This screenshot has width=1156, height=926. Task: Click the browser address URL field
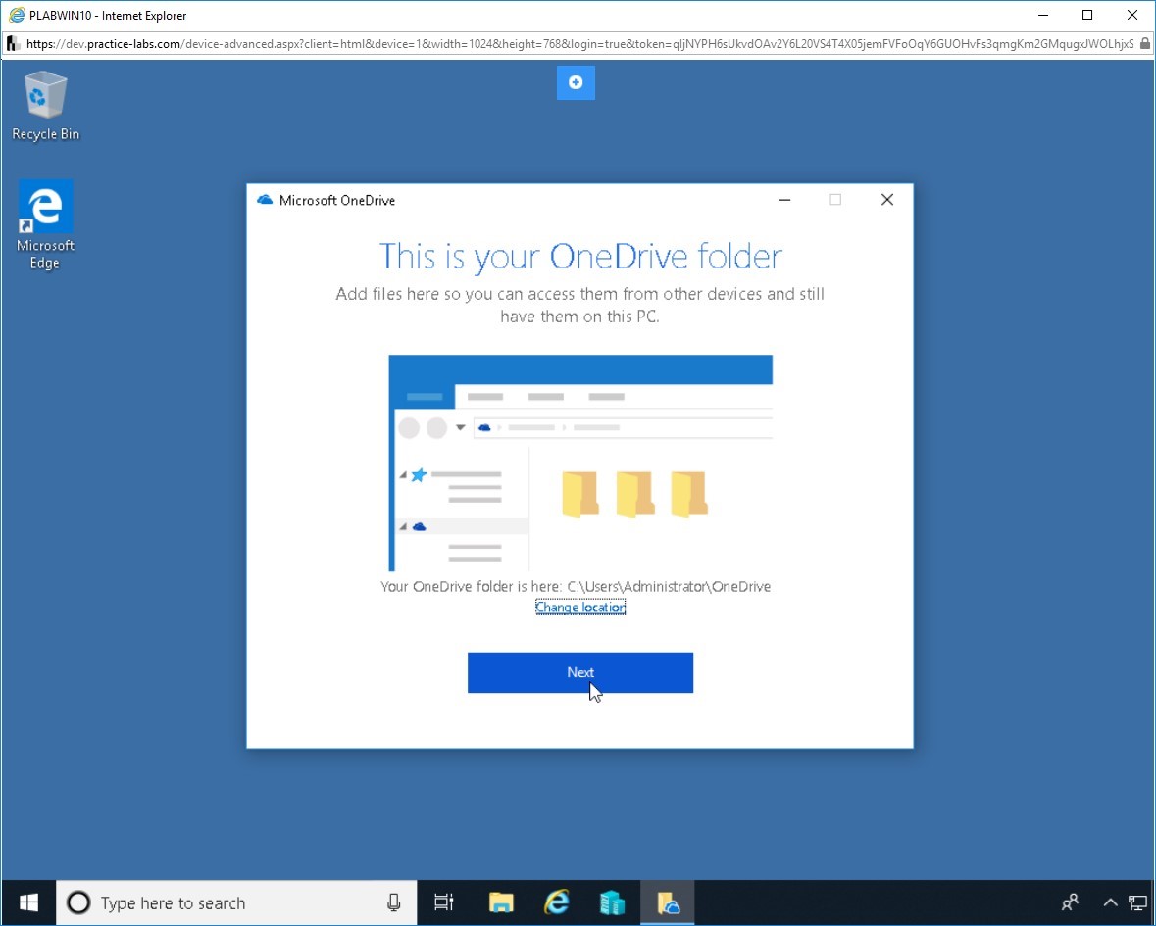(579, 43)
